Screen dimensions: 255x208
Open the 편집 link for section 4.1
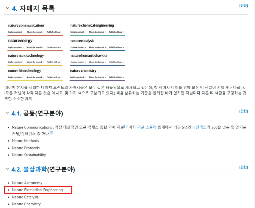pos(244,111)
